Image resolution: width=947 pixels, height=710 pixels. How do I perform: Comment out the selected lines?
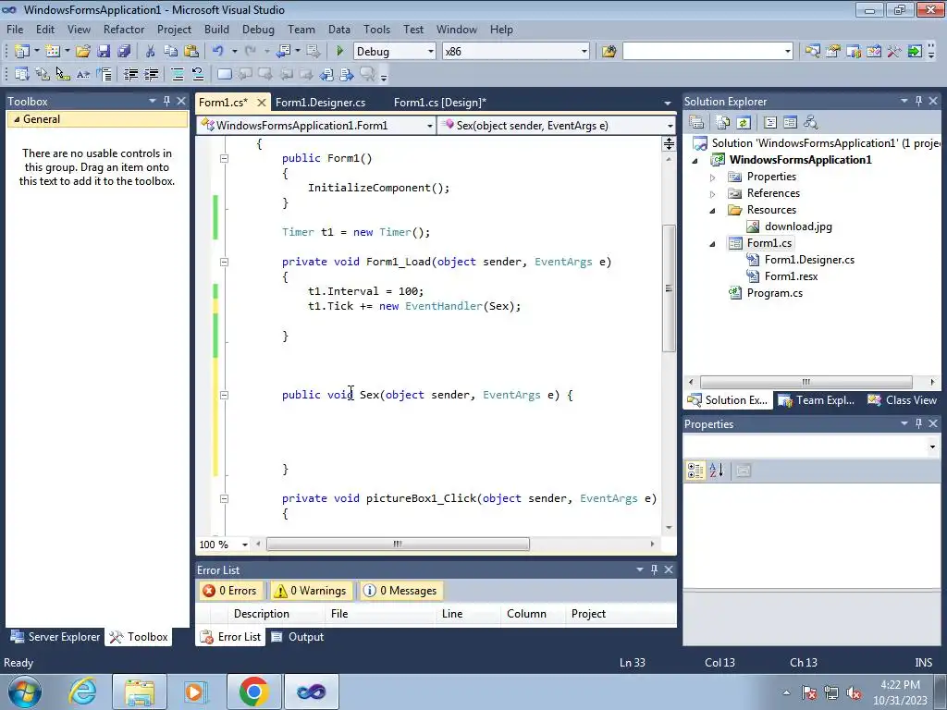[x=178, y=74]
